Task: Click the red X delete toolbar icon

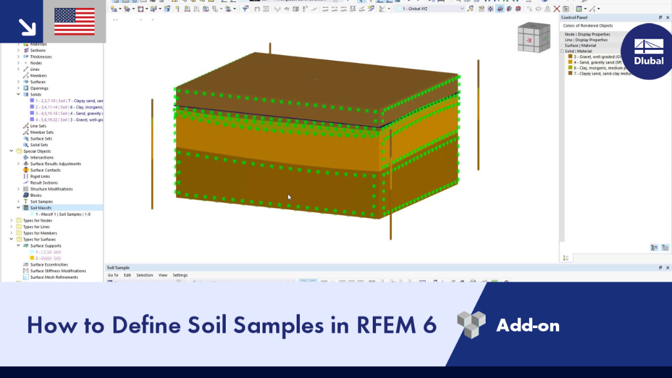Action: click(556, 9)
